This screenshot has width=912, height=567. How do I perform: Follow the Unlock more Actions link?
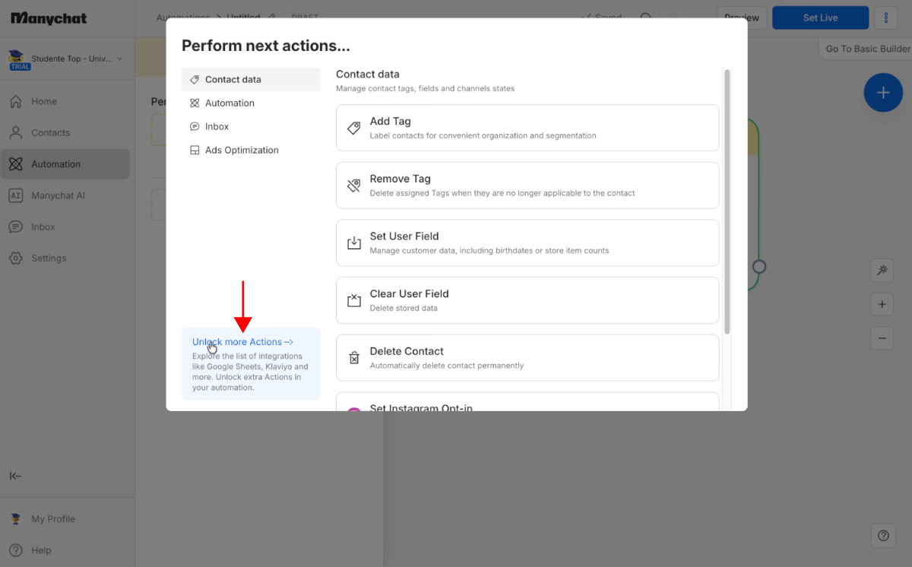(x=242, y=342)
